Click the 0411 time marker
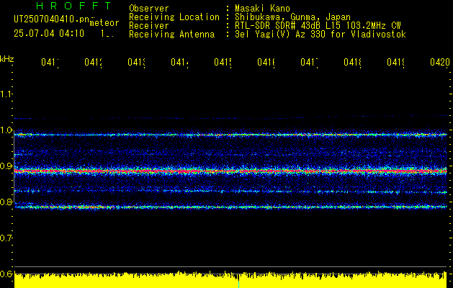Viewport: 453px width, 288px height. 50,62
